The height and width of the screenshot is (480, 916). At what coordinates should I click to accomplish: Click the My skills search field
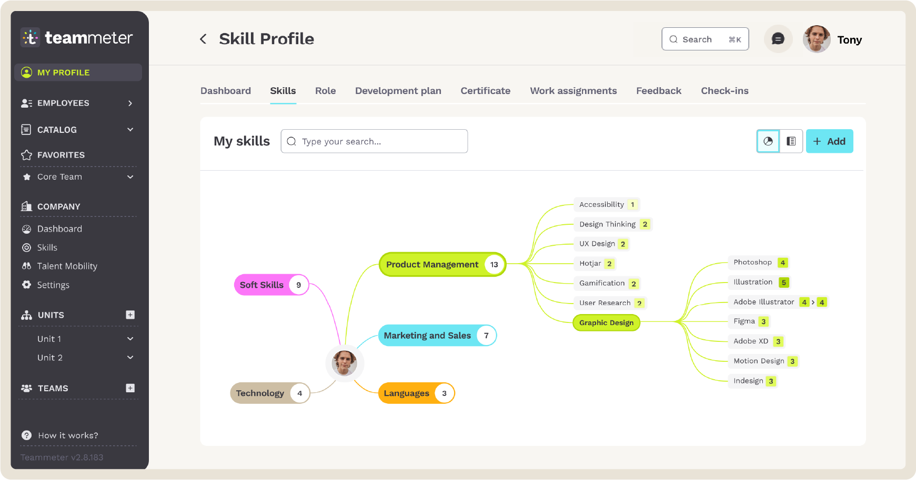tap(374, 141)
